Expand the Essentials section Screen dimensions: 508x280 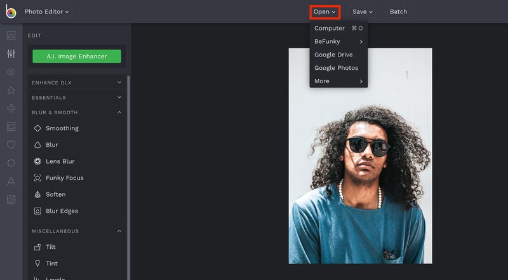[77, 98]
